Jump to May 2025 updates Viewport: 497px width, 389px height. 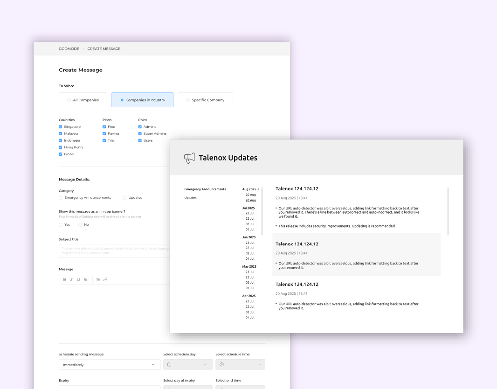(249, 267)
